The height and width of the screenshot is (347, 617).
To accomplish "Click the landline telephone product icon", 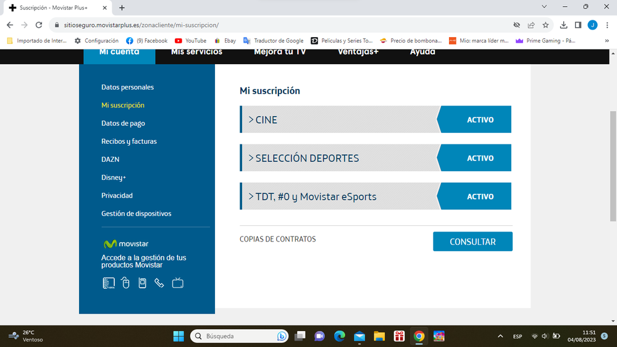I will pyautogui.click(x=159, y=283).
